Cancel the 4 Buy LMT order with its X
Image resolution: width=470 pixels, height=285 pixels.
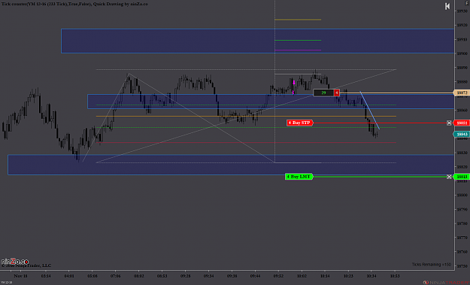pyautogui.click(x=449, y=177)
